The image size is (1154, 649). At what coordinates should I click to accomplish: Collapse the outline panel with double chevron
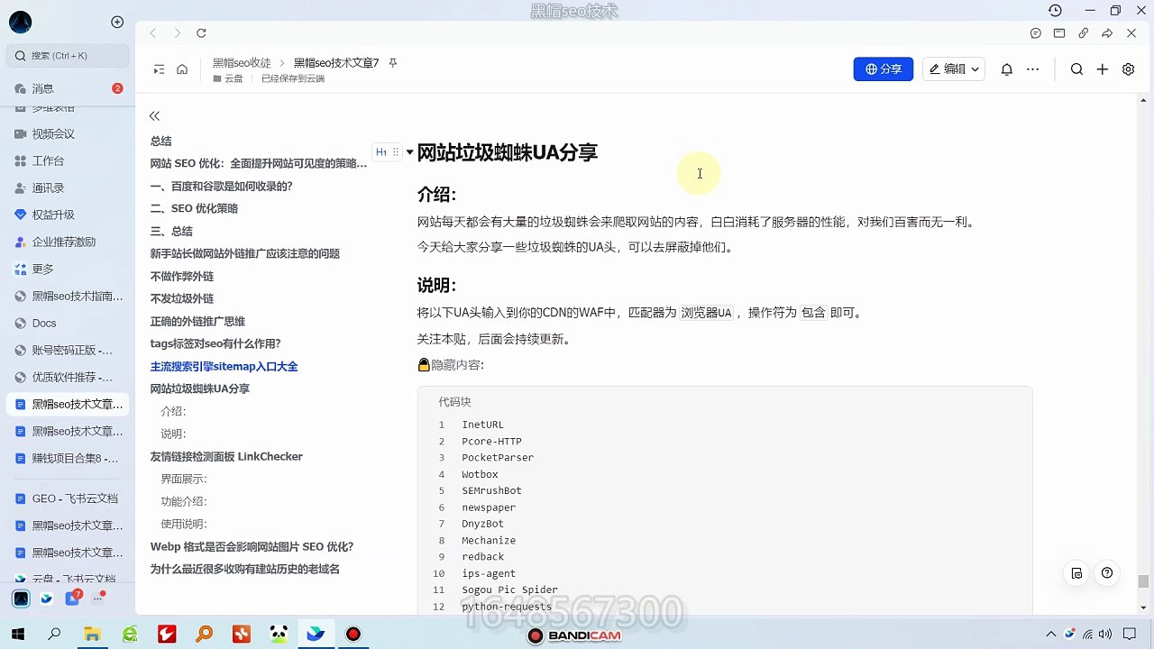click(x=154, y=115)
